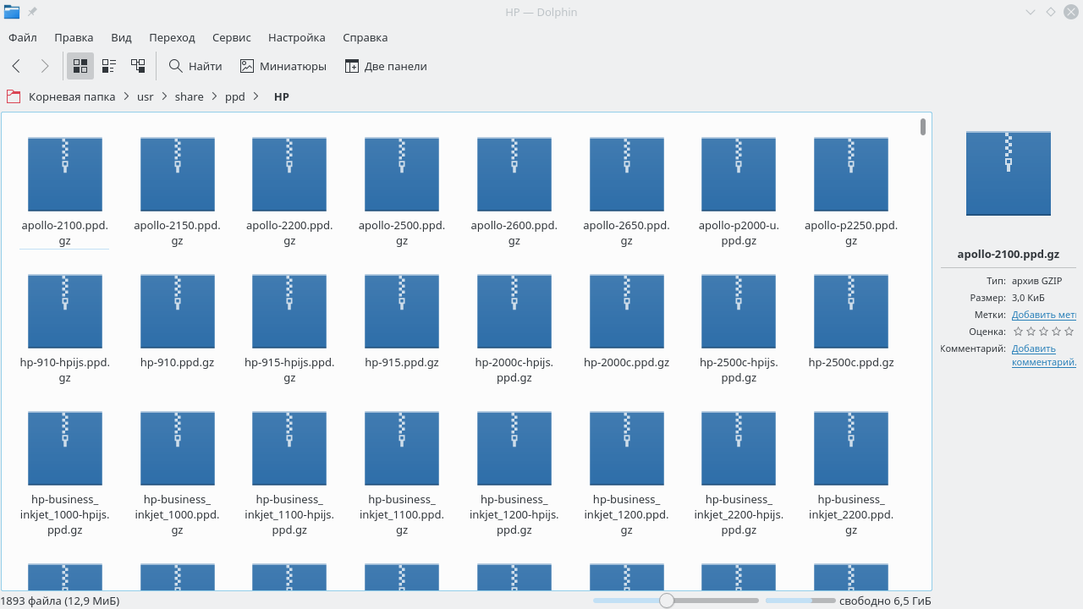Select hp-business_inkjet_1200-hpijs.ppd.gz archive icon
This screenshot has width=1083, height=609.
[514, 448]
